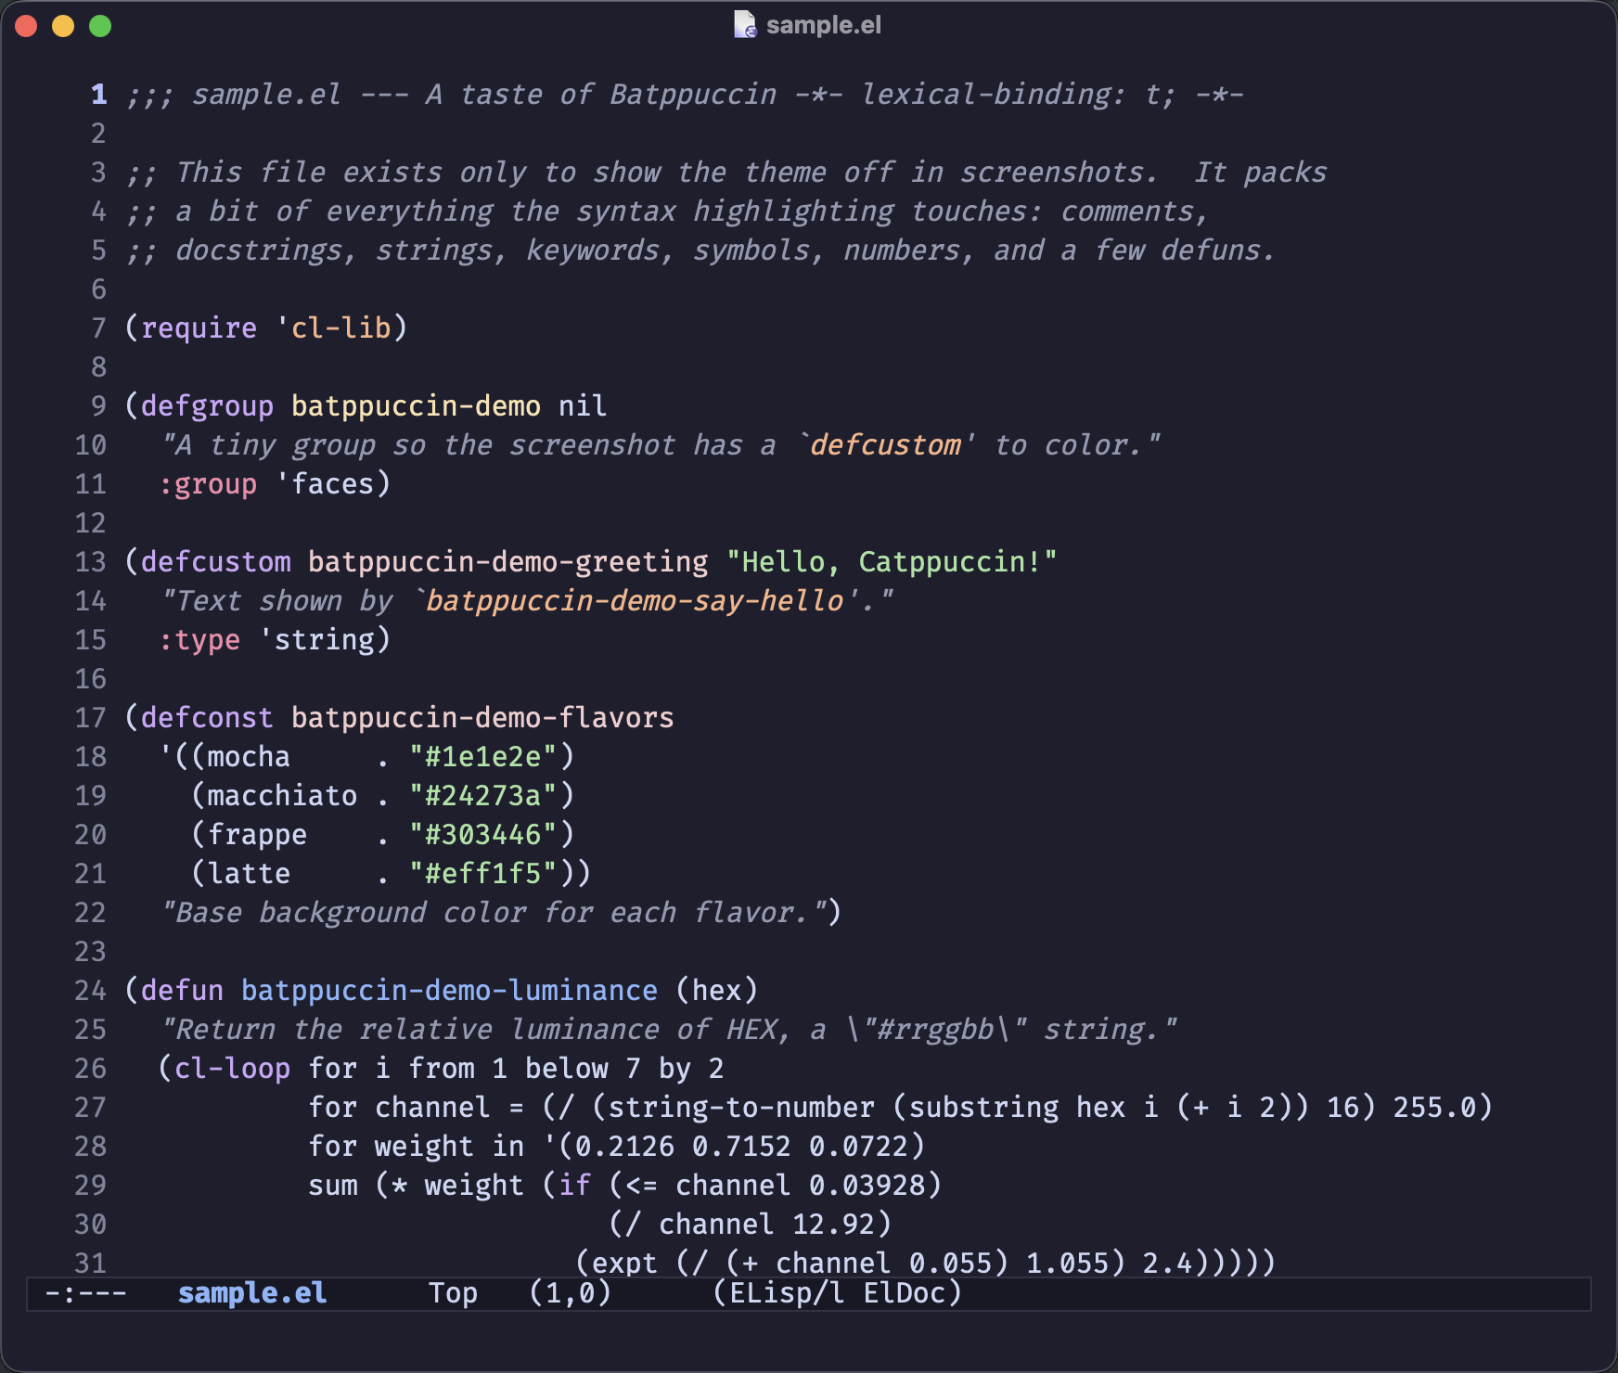Viewport: 1618px width, 1373px height.
Task: Click 'expt' on line 31
Action: tap(624, 1264)
